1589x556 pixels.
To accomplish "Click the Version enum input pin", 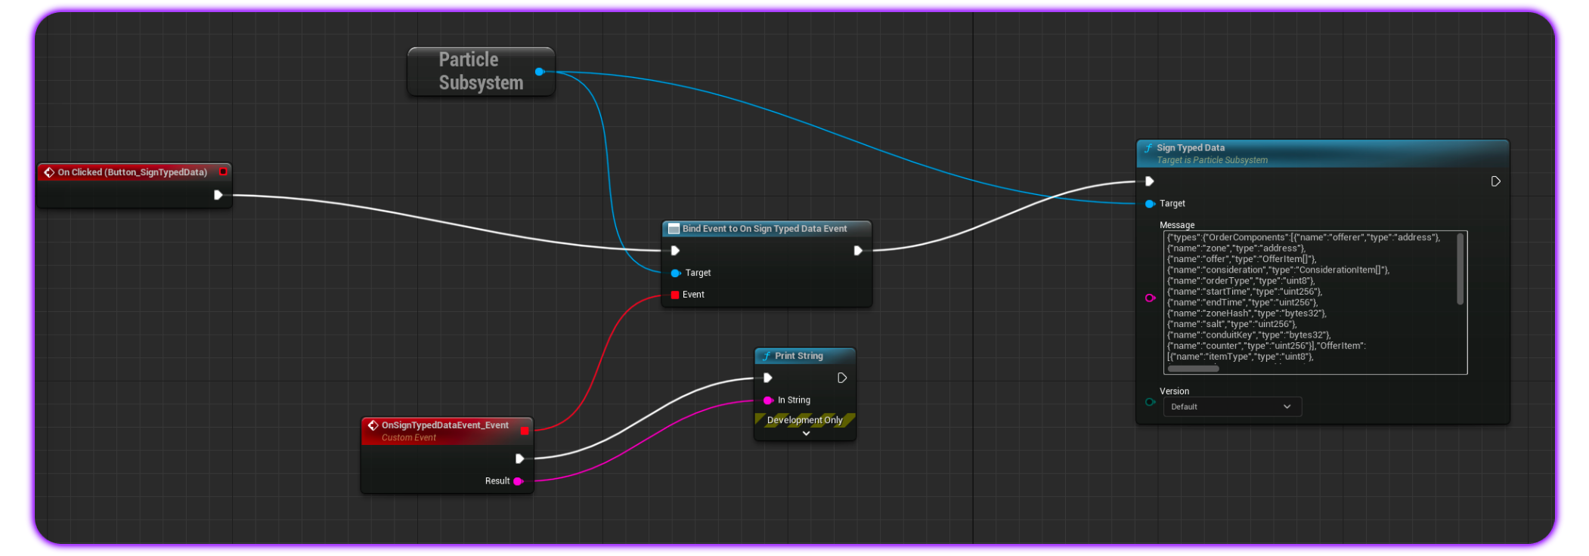I will (1150, 402).
